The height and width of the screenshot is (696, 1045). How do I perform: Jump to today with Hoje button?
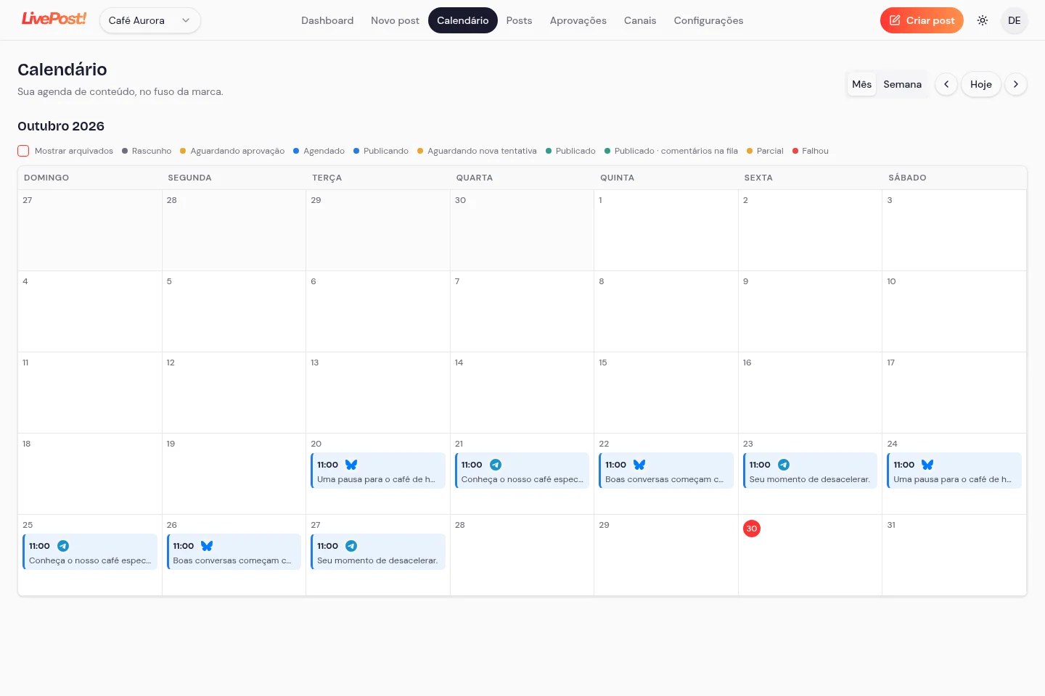pyautogui.click(x=981, y=84)
